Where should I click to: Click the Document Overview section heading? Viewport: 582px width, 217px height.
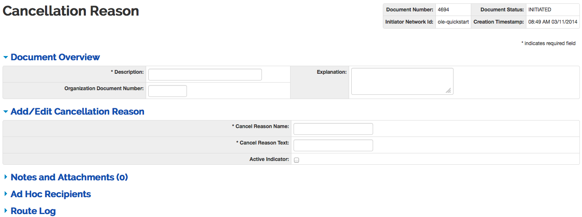pos(55,57)
